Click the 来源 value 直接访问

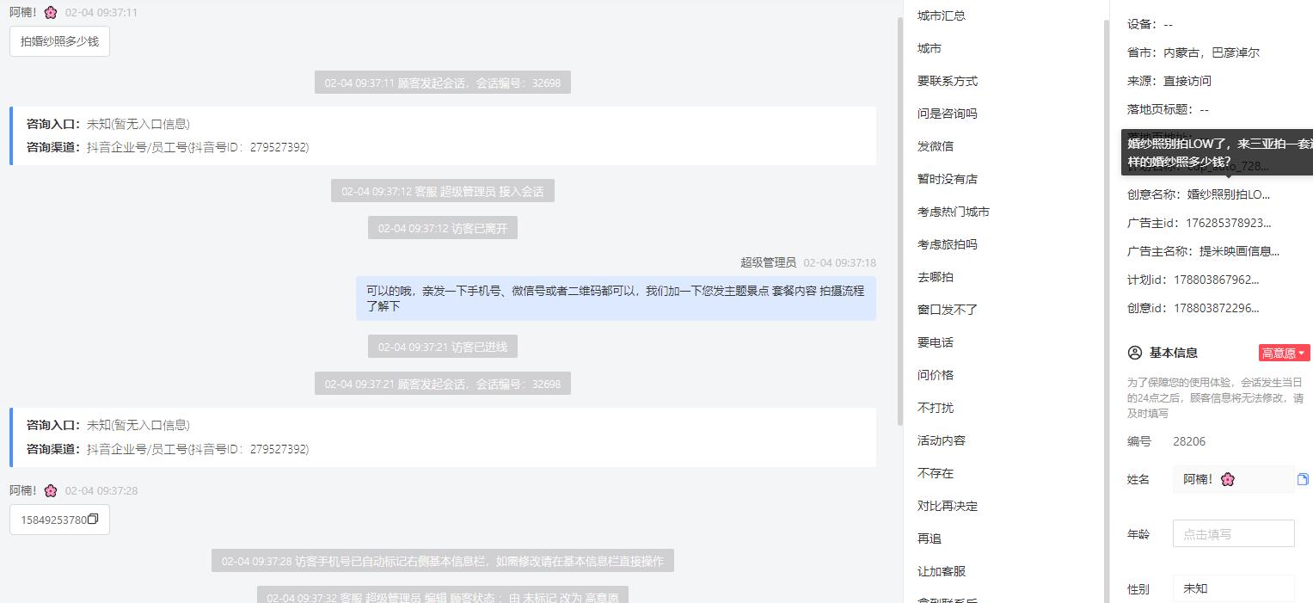click(x=1187, y=81)
